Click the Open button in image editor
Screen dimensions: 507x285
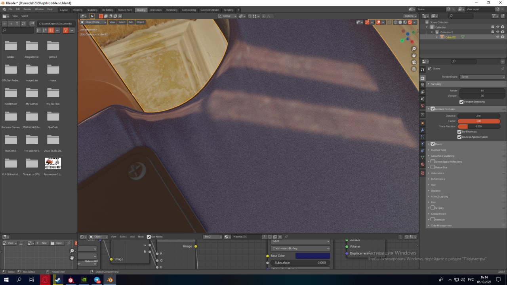coord(57,243)
